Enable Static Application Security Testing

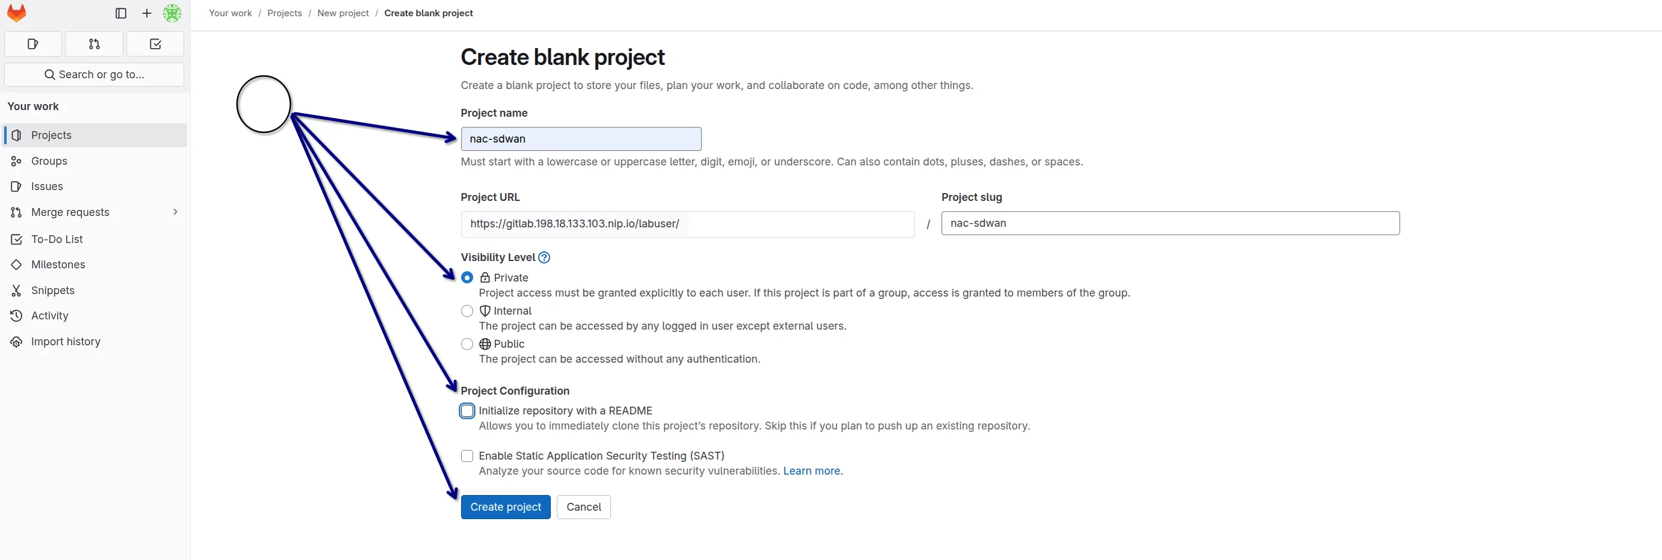click(467, 455)
